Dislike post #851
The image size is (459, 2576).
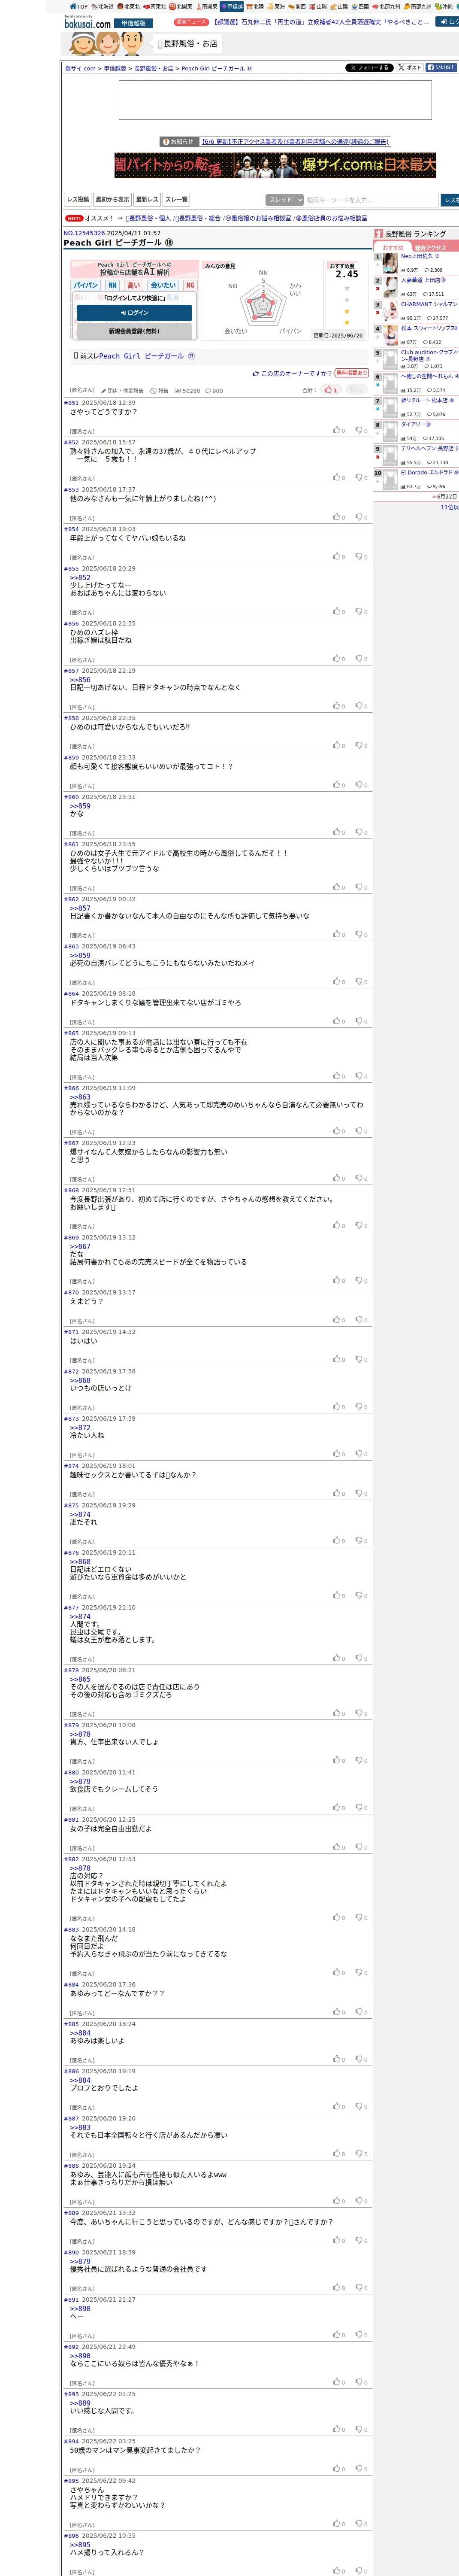(361, 430)
